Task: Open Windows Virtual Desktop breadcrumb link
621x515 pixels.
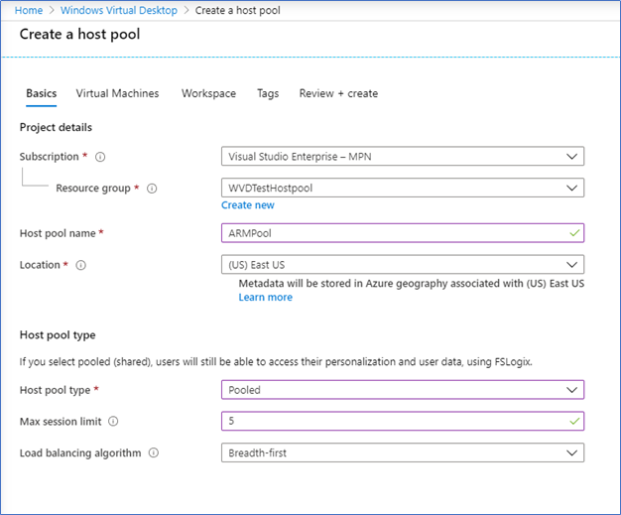Action: [119, 10]
